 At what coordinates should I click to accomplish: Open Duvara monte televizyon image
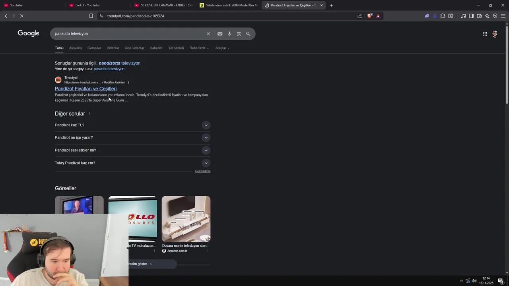click(186, 218)
